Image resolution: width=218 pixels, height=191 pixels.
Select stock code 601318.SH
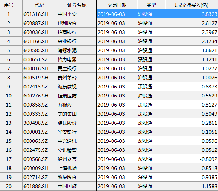pos(40,14)
